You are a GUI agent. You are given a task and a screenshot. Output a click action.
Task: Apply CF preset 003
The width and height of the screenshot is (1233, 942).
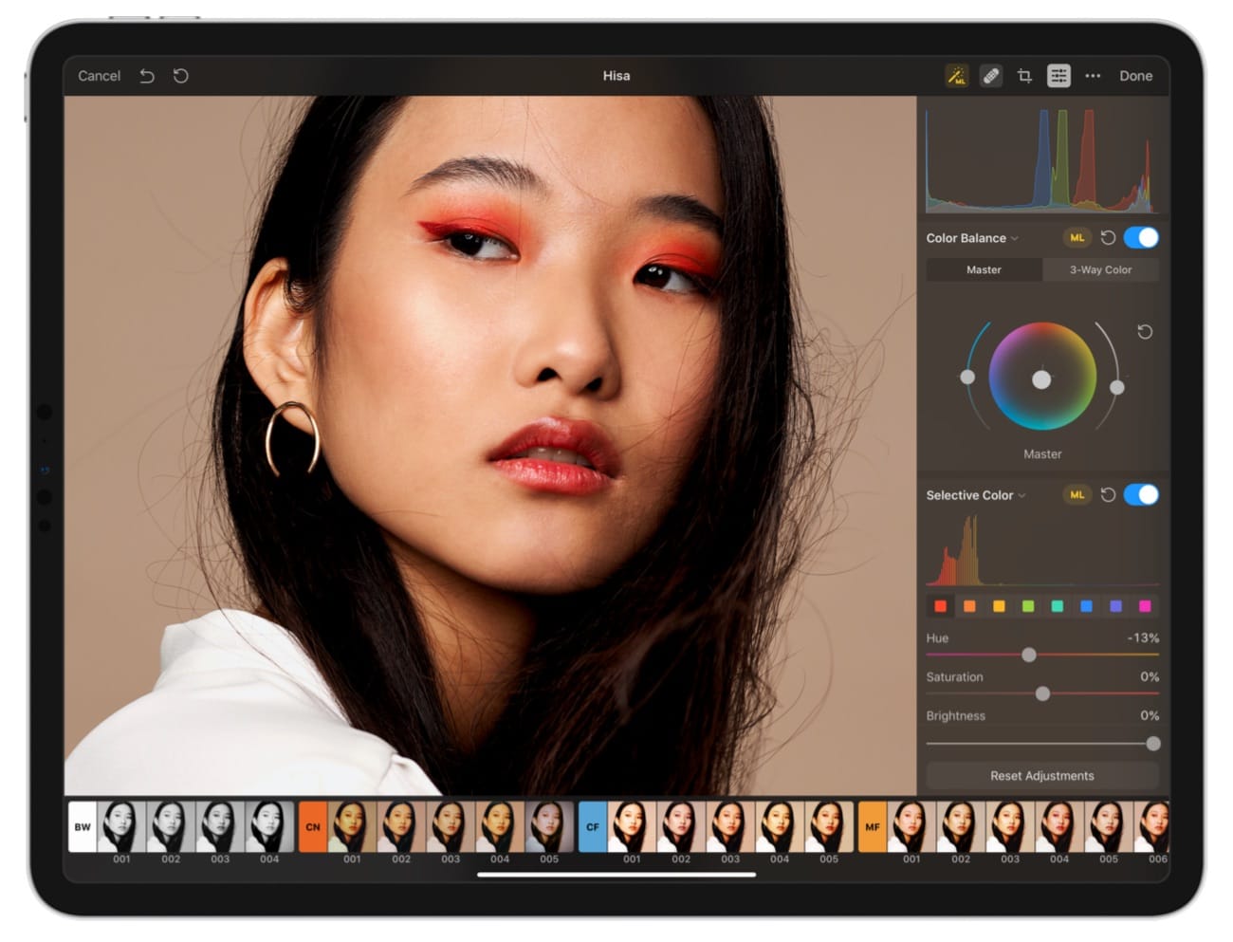coord(730,827)
